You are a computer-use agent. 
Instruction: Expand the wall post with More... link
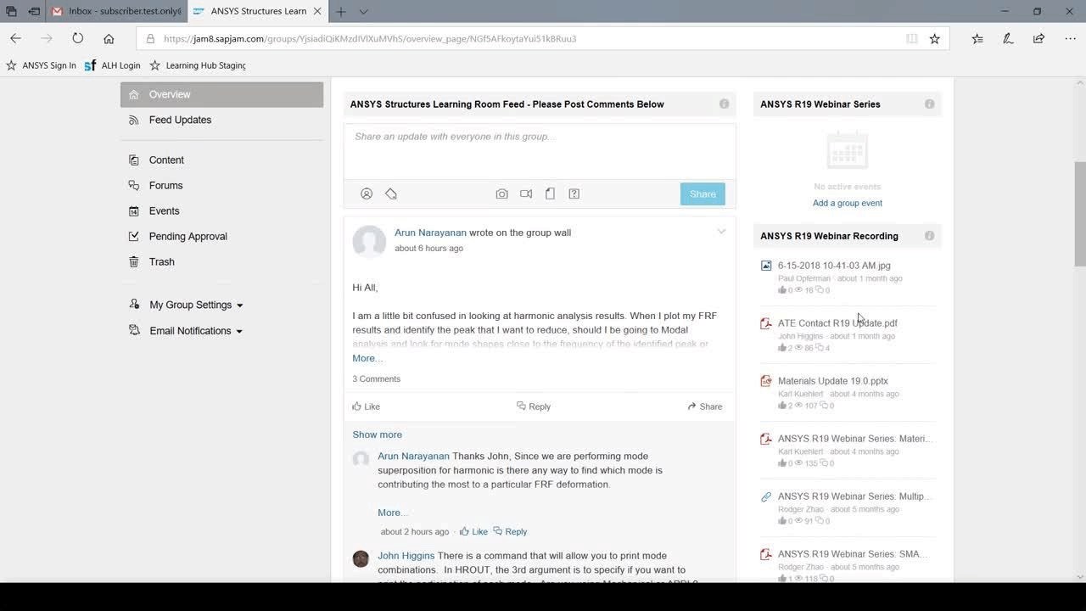[x=367, y=358]
